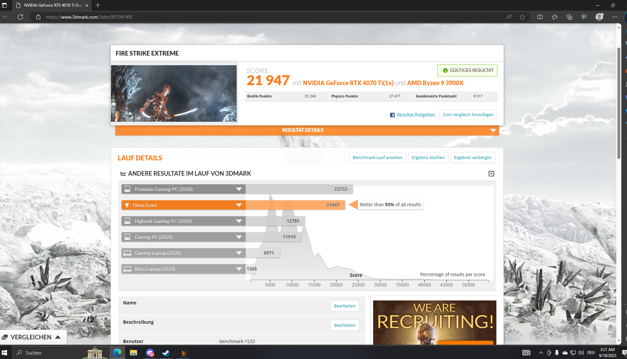This screenshot has width=627, height=359.
Task: Open the clock showing 3:21 AM
Action: tap(608, 353)
